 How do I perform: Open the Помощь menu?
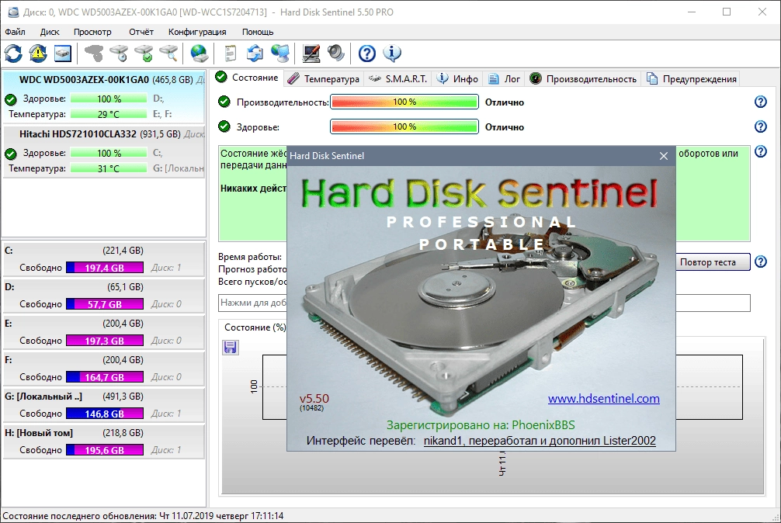(258, 32)
